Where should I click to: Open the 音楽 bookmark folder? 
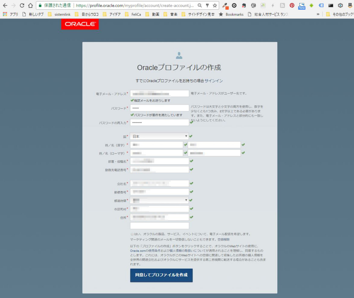coord(170,14)
